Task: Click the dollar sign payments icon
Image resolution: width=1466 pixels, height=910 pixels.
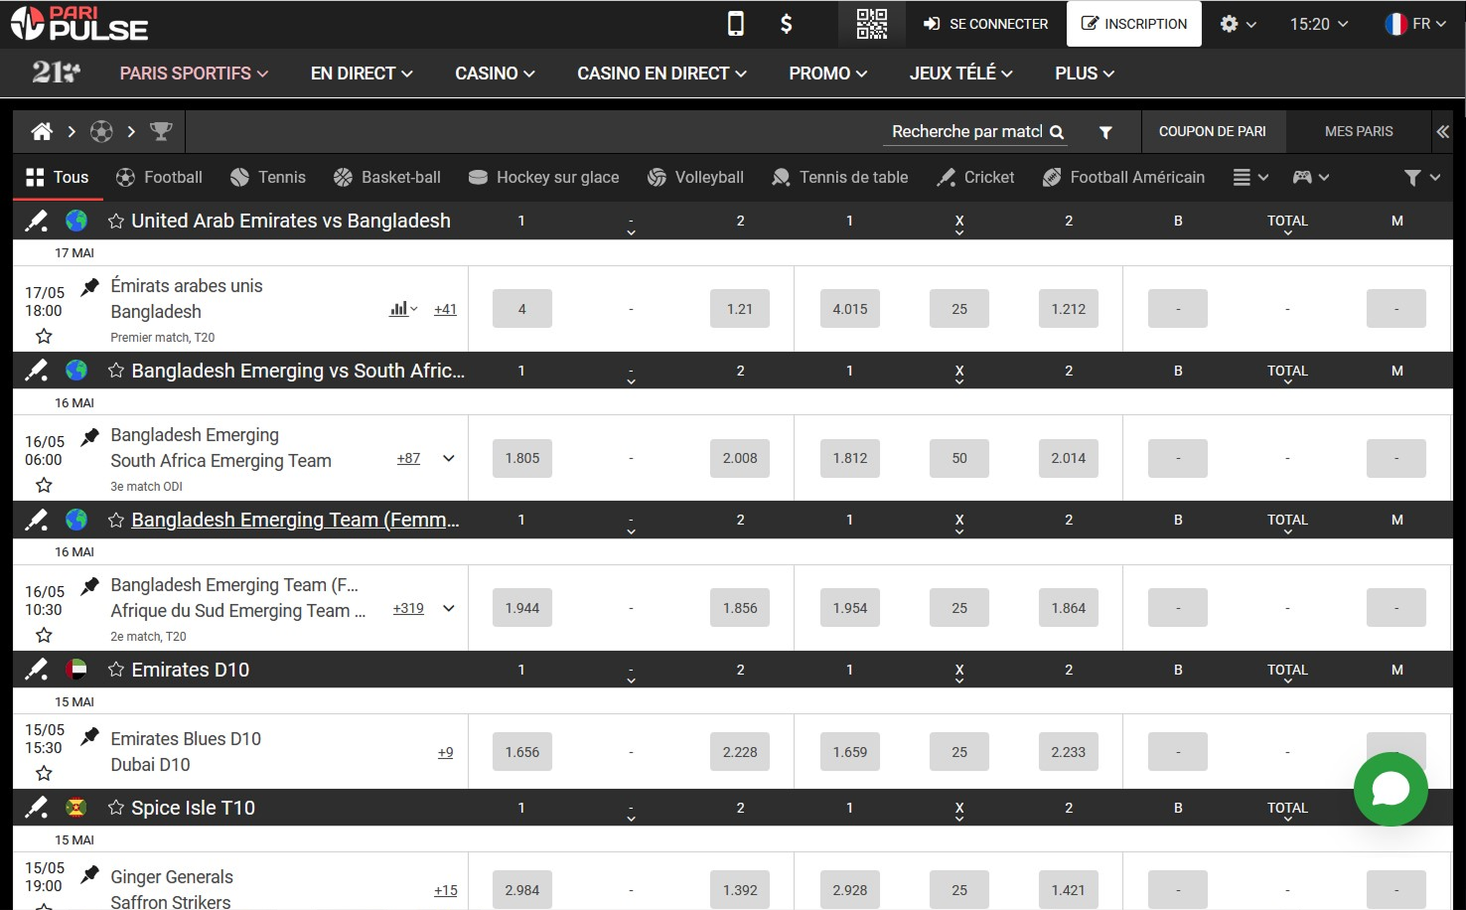Action: pyautogui.click(x=786, y=24)
